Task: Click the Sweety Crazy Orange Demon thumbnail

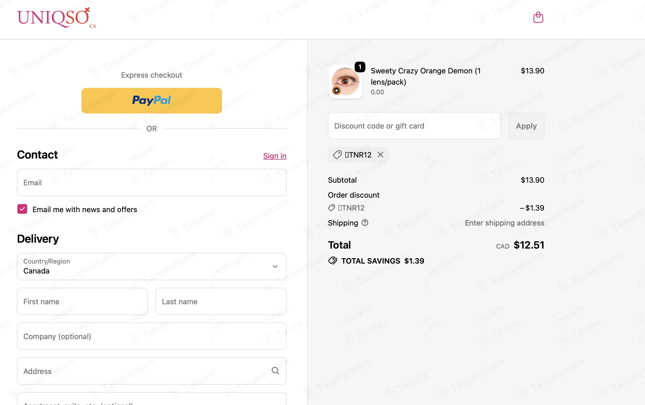Action: [345, 81]
